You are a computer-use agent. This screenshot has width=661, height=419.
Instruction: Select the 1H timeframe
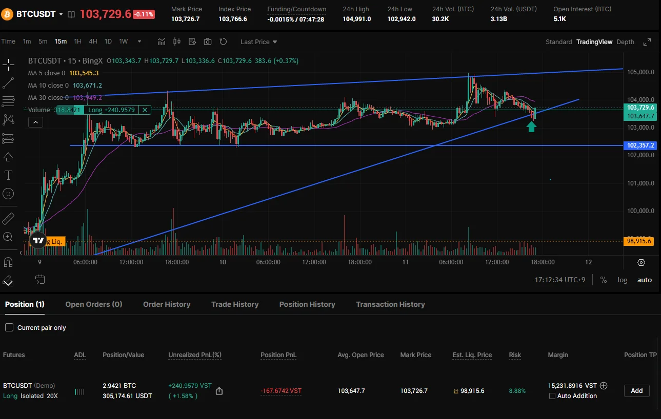(78, 41)
